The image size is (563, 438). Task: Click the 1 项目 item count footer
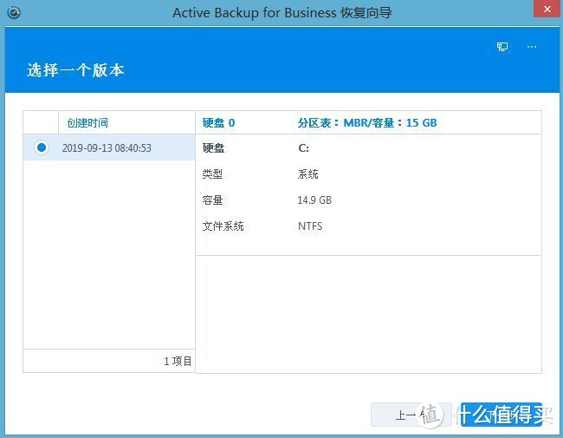click(x=178, y=361)
